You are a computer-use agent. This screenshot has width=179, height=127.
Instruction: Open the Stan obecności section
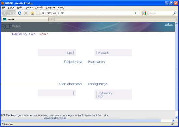coord(71,84)
